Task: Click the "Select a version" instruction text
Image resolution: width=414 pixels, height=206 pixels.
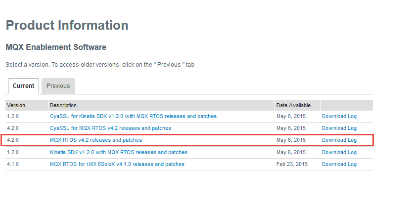Action: pos(99,65)
